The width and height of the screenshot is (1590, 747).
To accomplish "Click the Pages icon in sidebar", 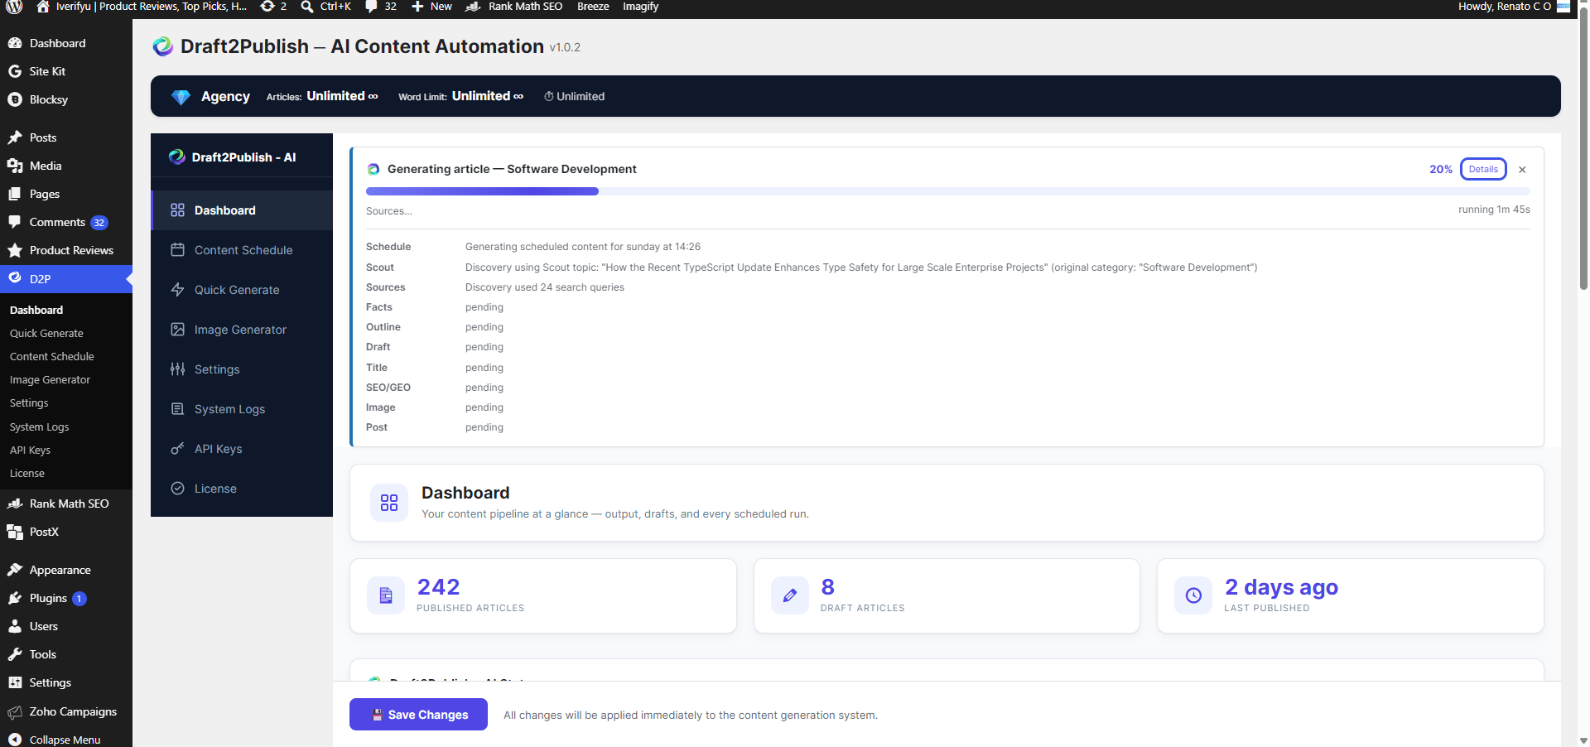I will tap(15, 194).
